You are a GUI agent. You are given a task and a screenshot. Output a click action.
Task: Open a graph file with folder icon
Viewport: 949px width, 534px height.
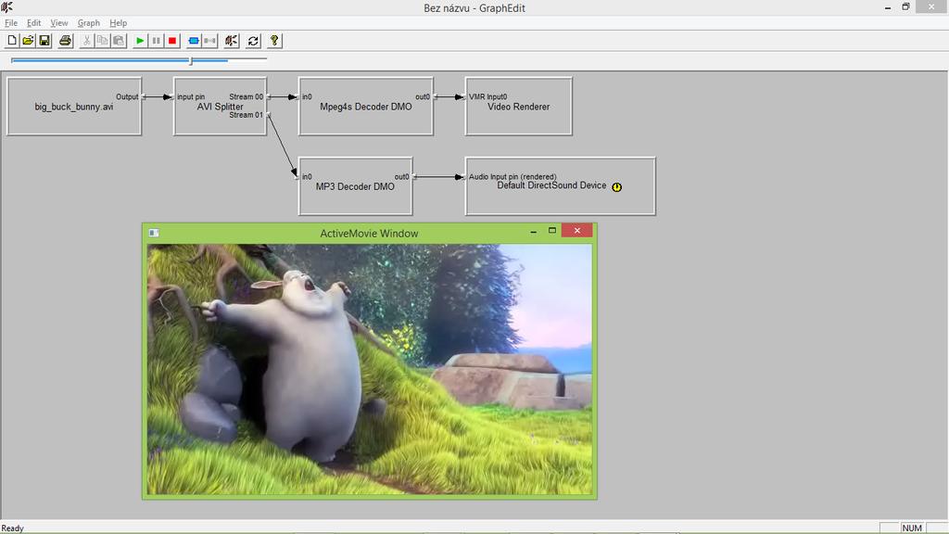point(28,41)
